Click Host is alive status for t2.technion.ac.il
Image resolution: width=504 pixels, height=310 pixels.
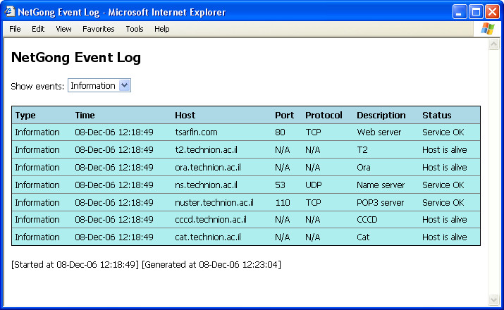point(445,149)
